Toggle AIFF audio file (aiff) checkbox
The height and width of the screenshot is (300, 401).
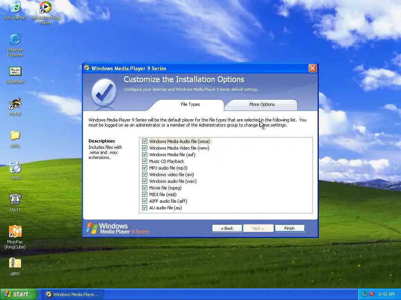pos(145,201)
